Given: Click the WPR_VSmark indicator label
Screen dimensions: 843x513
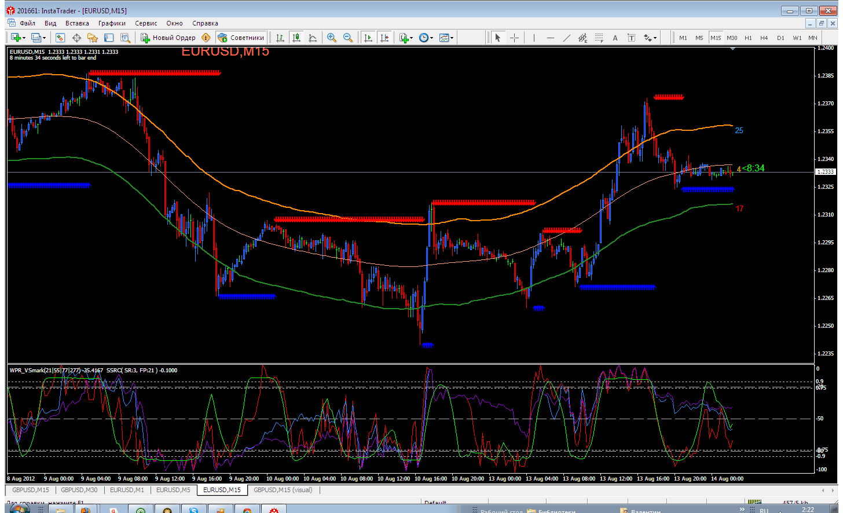Looking at the screenshot, I should (x=57, y=371).
